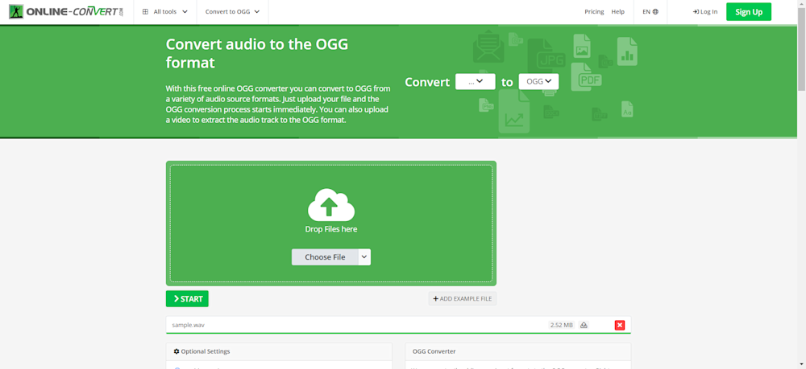Click the Log In link
The image size is (806, 369).
coord(705,12)
